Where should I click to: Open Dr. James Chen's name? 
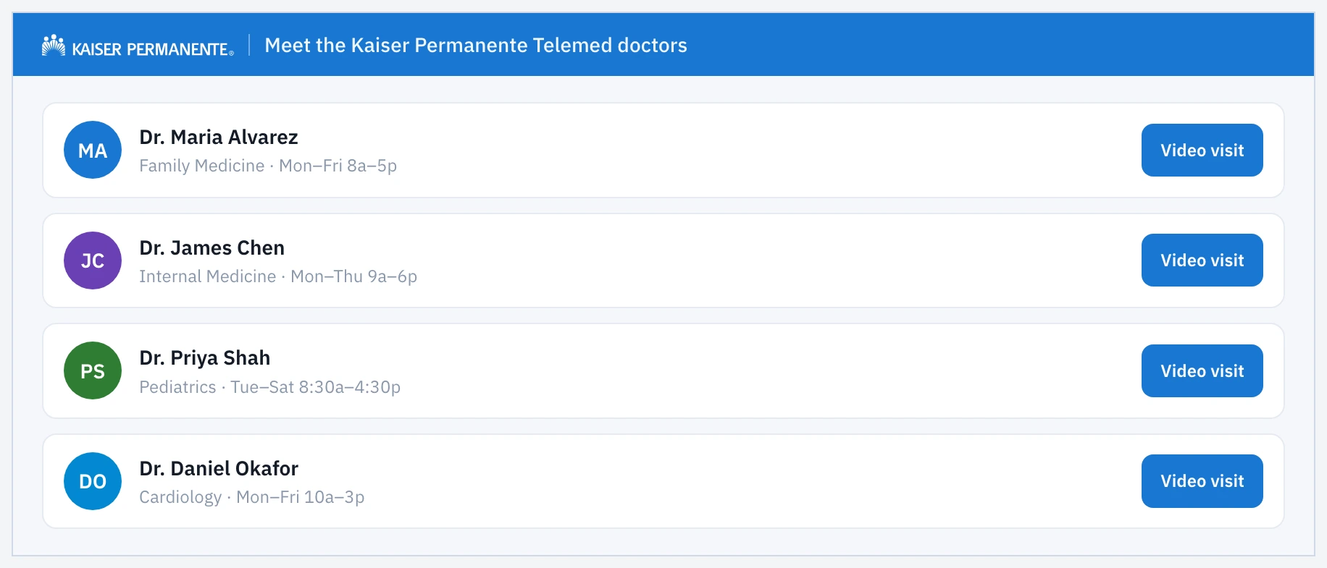coord(212,247)
